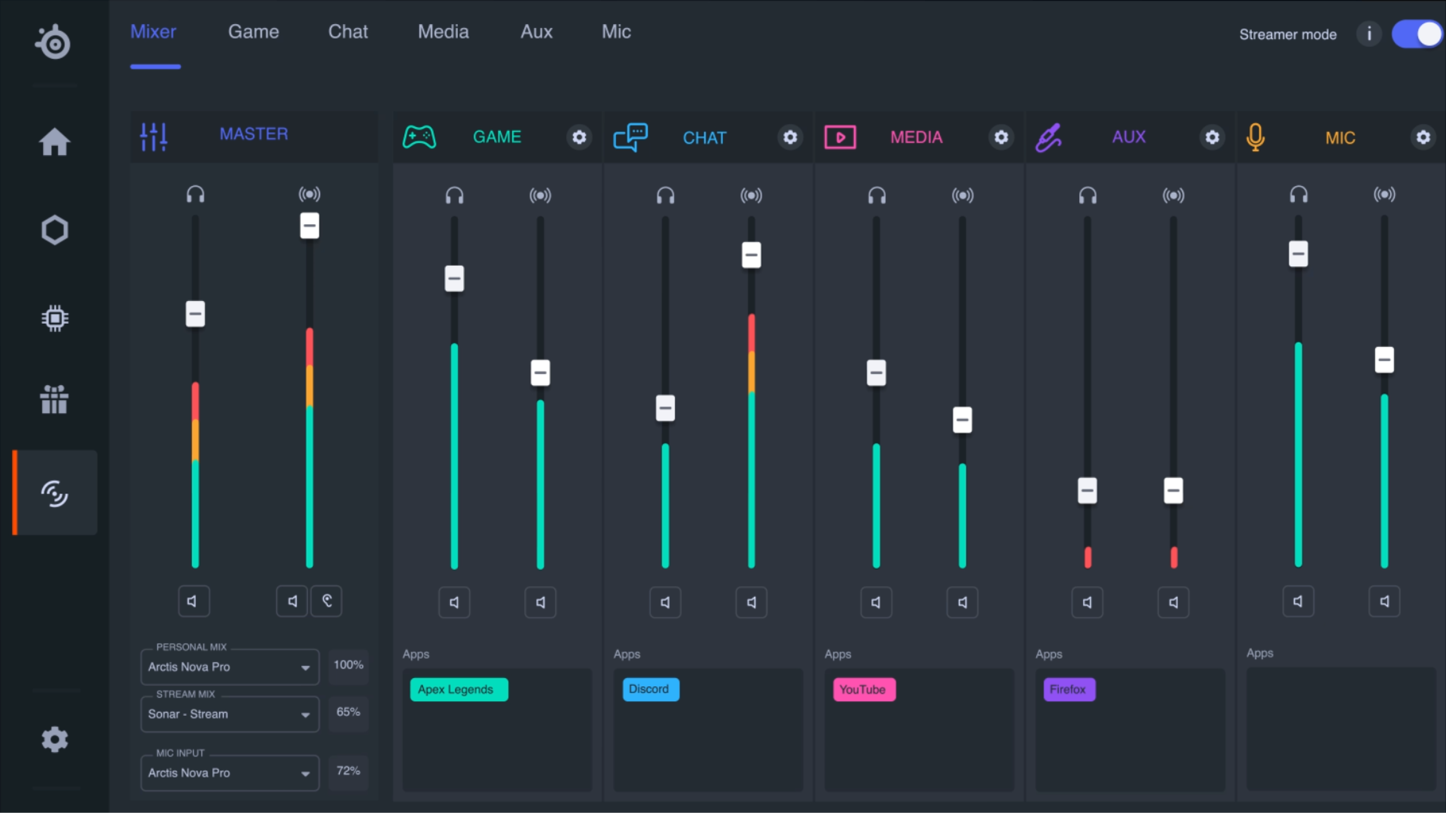The image size is (1446, 813).
Task: Select the Discord app tag
Action: (651, 690)
